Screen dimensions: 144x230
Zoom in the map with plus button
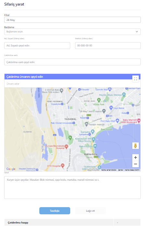pos(136,157)
